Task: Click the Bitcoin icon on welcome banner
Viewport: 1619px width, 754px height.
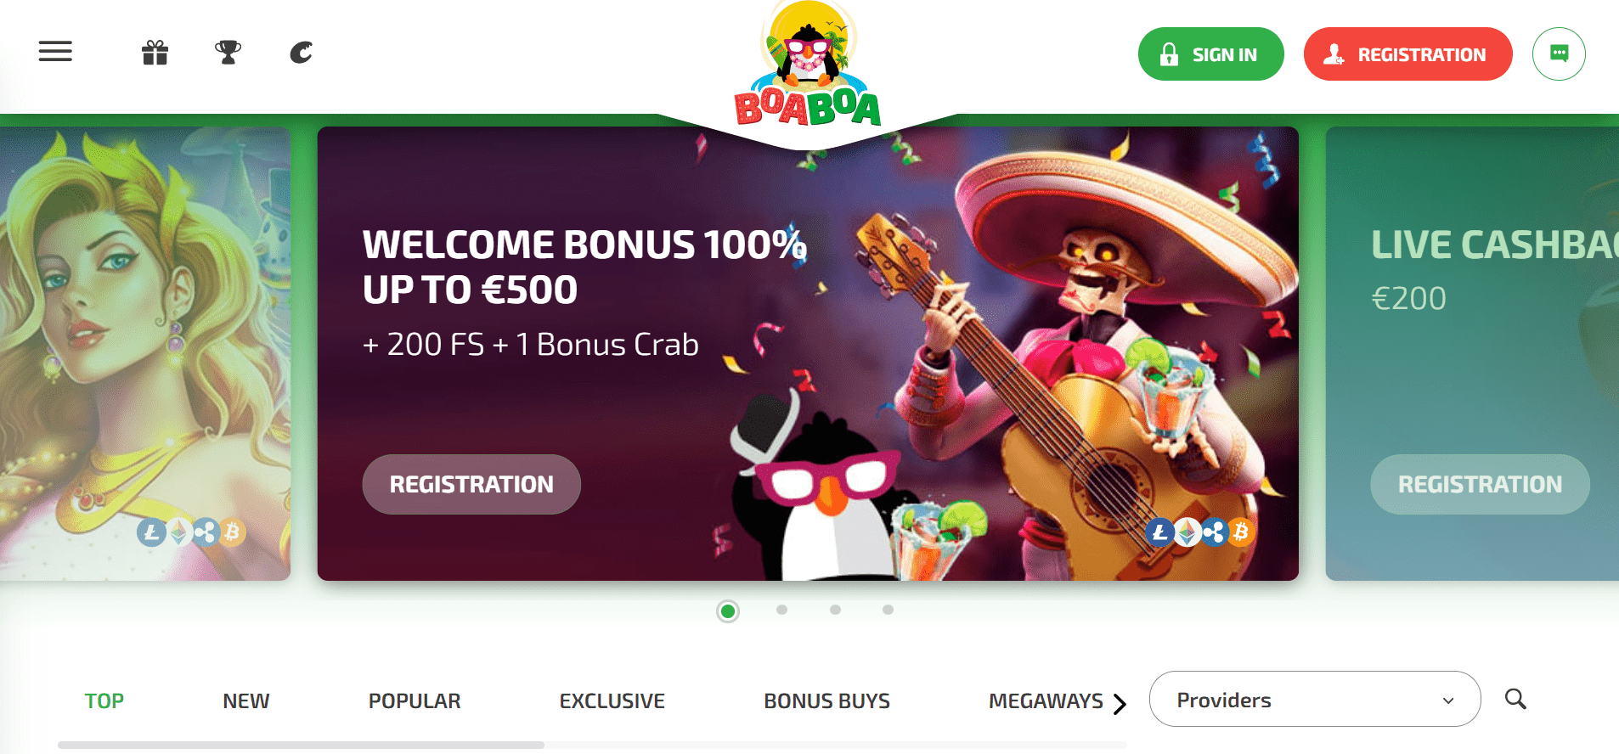Action: pyautogui.click(x=1241, y=532)
